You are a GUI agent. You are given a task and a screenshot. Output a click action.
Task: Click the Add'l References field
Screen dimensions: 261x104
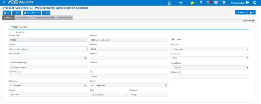coord(48,76)
